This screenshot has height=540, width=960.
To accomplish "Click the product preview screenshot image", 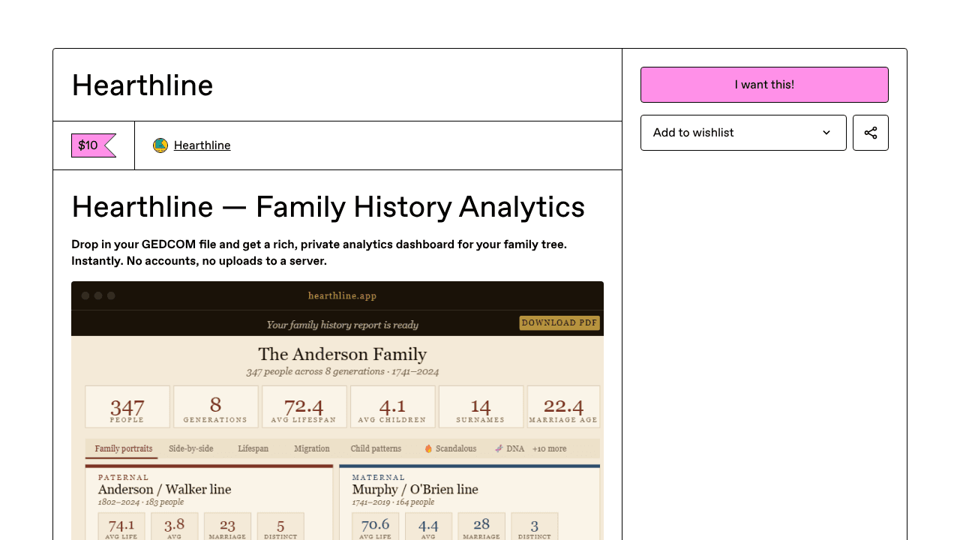I will coord(337,411).
